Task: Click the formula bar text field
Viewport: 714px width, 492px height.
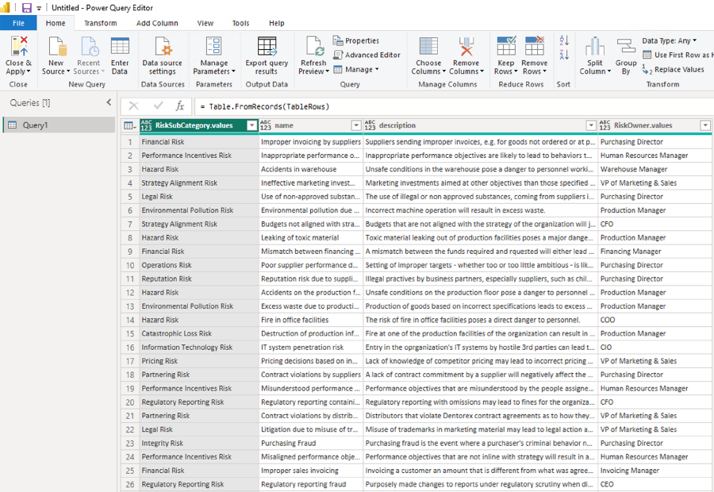Action: point(453,106)
